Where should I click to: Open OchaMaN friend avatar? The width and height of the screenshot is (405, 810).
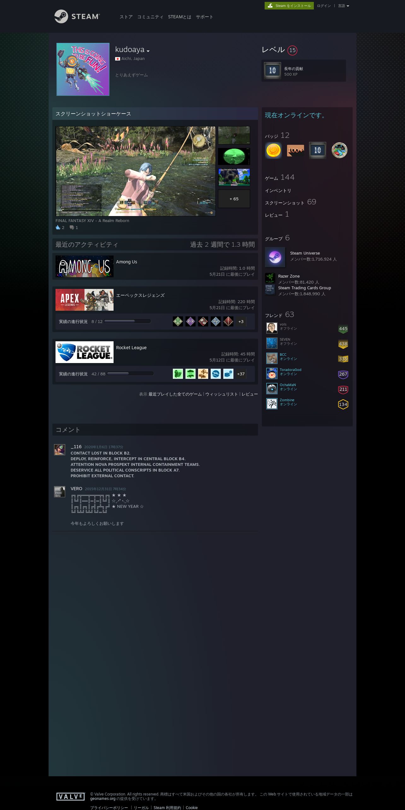[272, 388]
